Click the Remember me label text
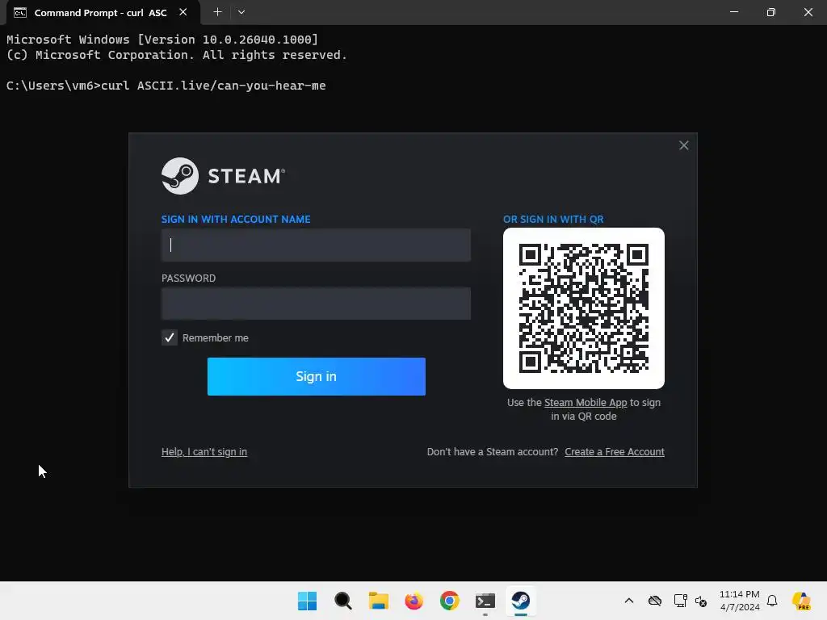Screen dimensions: 827x620 pos(215,338)
